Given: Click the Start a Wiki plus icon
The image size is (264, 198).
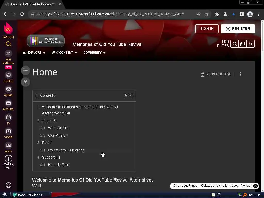Looking at the screenshot, I should [x=9, y=159].
